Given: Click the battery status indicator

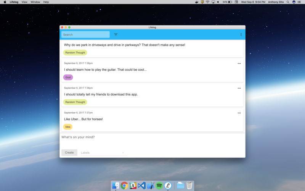Looking at the screenshot, I should pyautogui.click(x=227, y=2).
